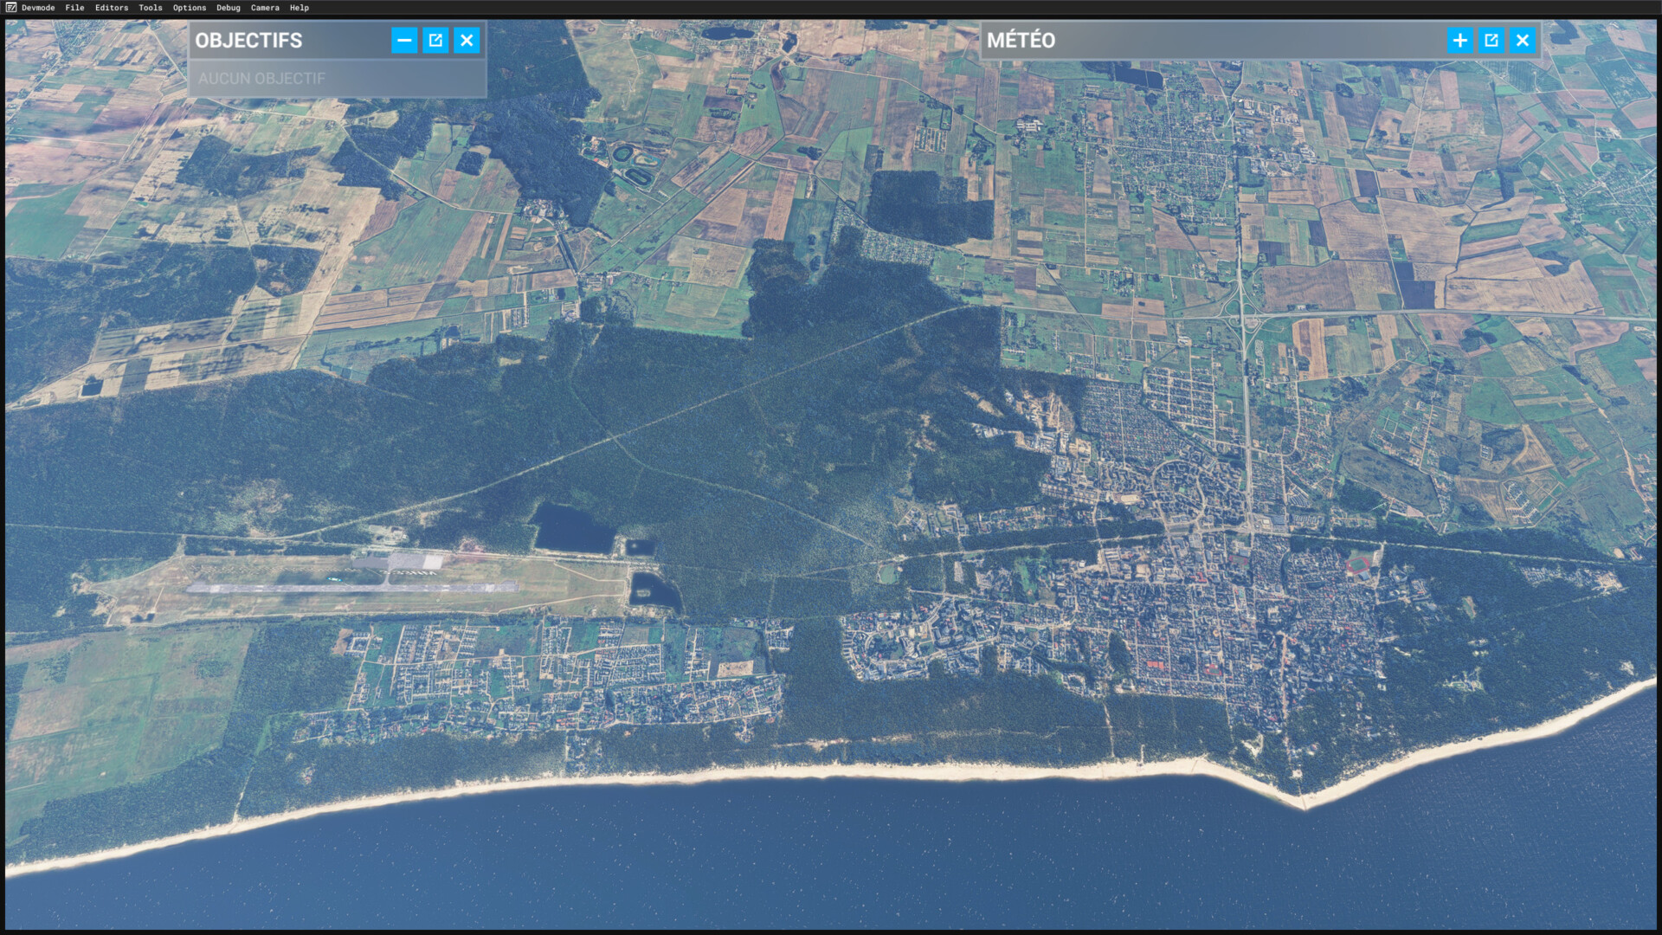Click the AUCUN OBJECTIF text row
This screenshot has height=935, width=1662.
[261, 78]
